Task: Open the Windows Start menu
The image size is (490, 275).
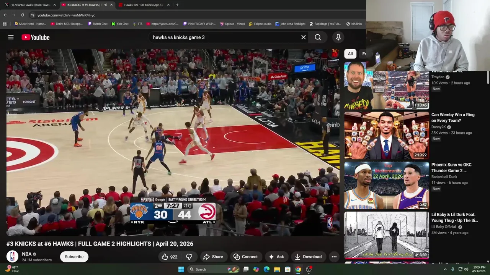Action: click(181, 269)
